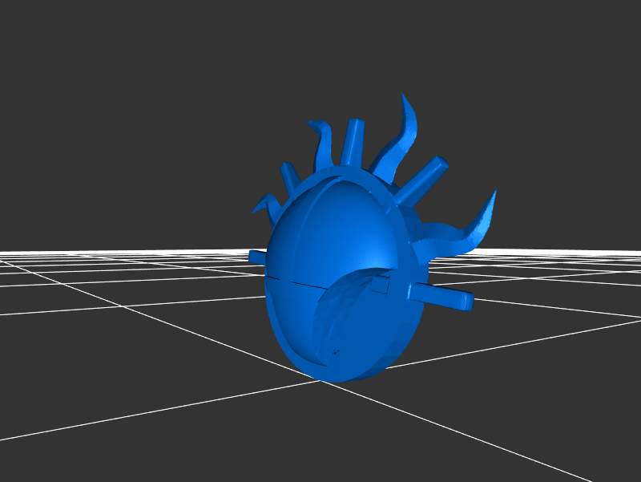641x482 pixels.
Task: Click the horizontal seam line across the sphere
Action: pos(296,282)
